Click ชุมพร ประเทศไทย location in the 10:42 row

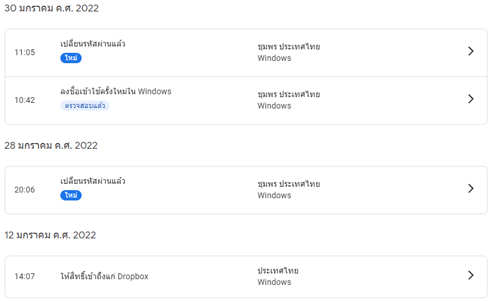pyautogui.click(x=289, y=94)
